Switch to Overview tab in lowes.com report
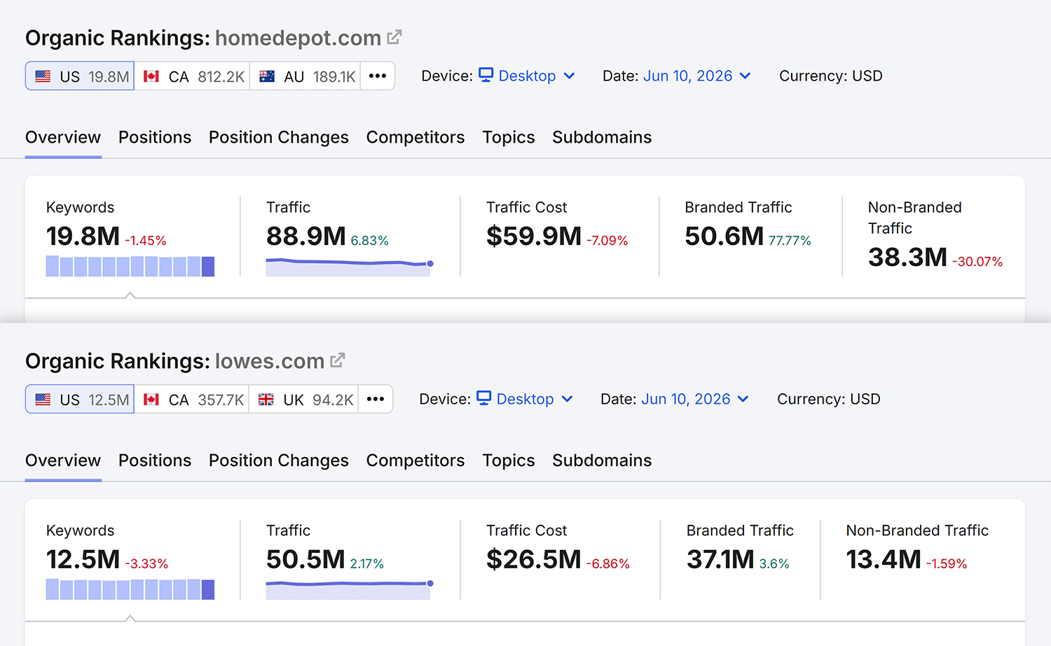 point(63,461)
